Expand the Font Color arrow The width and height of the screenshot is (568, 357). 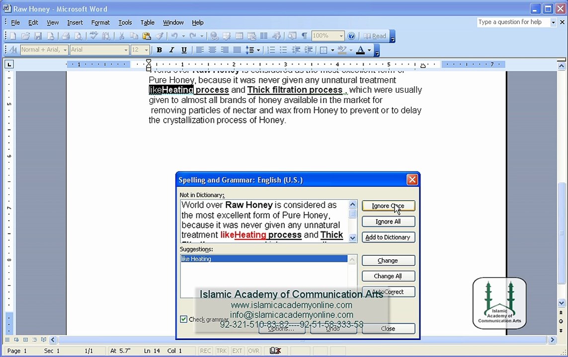pos(369,50)
